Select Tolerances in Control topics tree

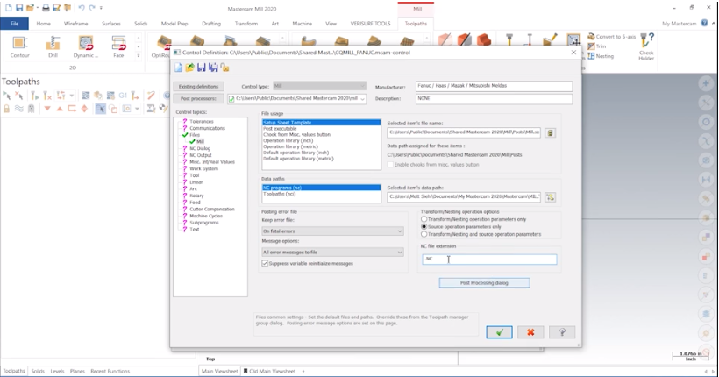[202, 122]
